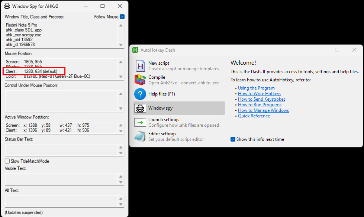This screenshot has width=364, height=217.
Task: Click the '(Updates suspended)' status text
Action: (x=24, y=213)
